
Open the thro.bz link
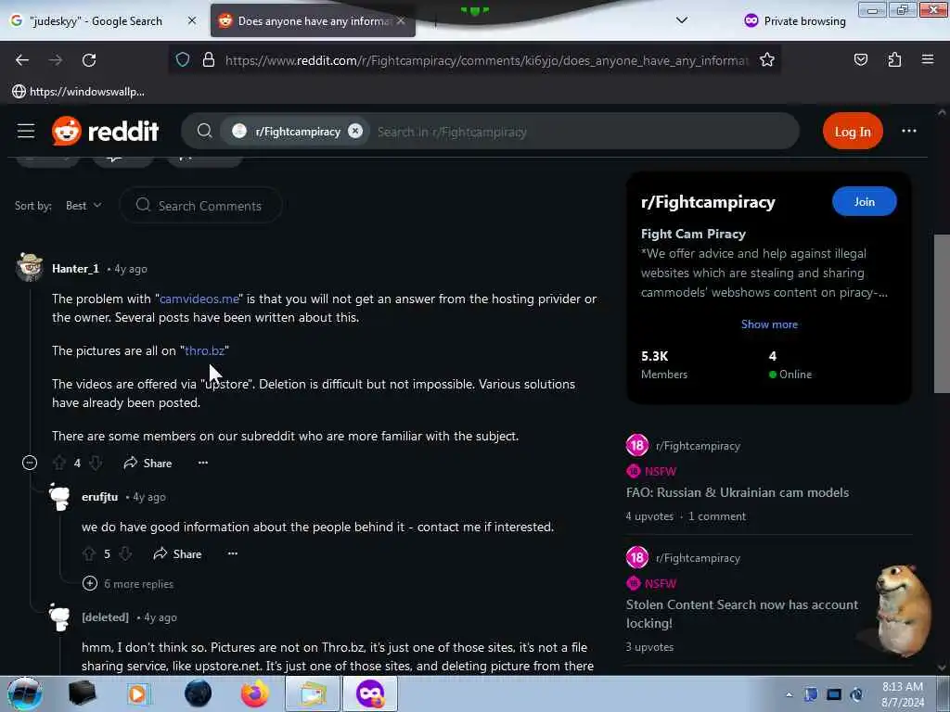click(205, 350)
